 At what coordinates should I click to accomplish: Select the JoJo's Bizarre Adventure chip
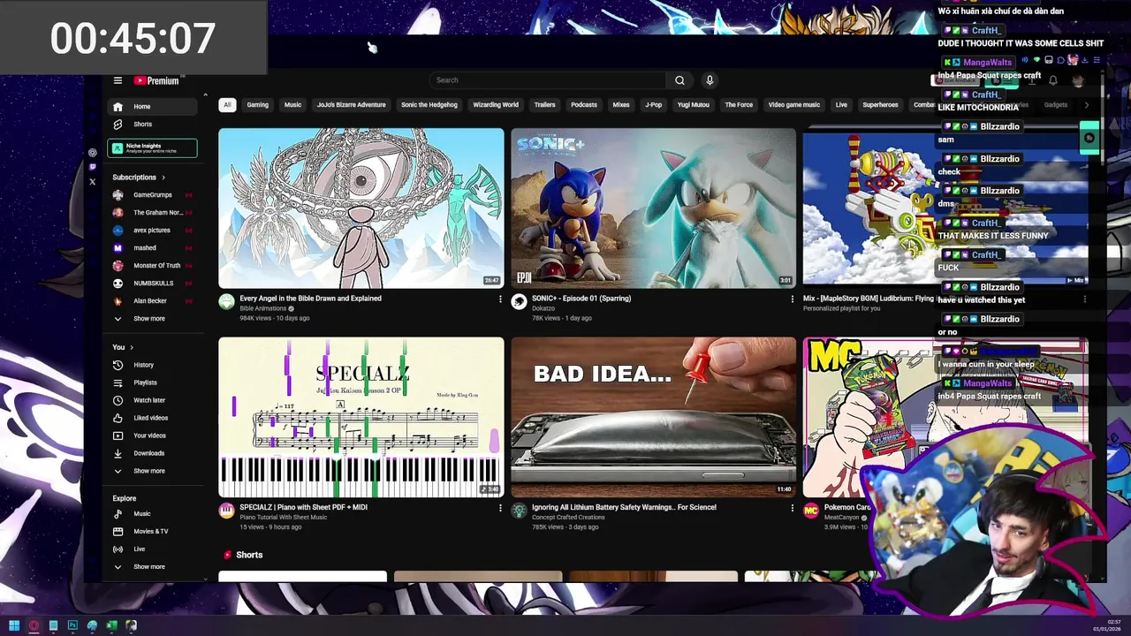tap(352, 105)
